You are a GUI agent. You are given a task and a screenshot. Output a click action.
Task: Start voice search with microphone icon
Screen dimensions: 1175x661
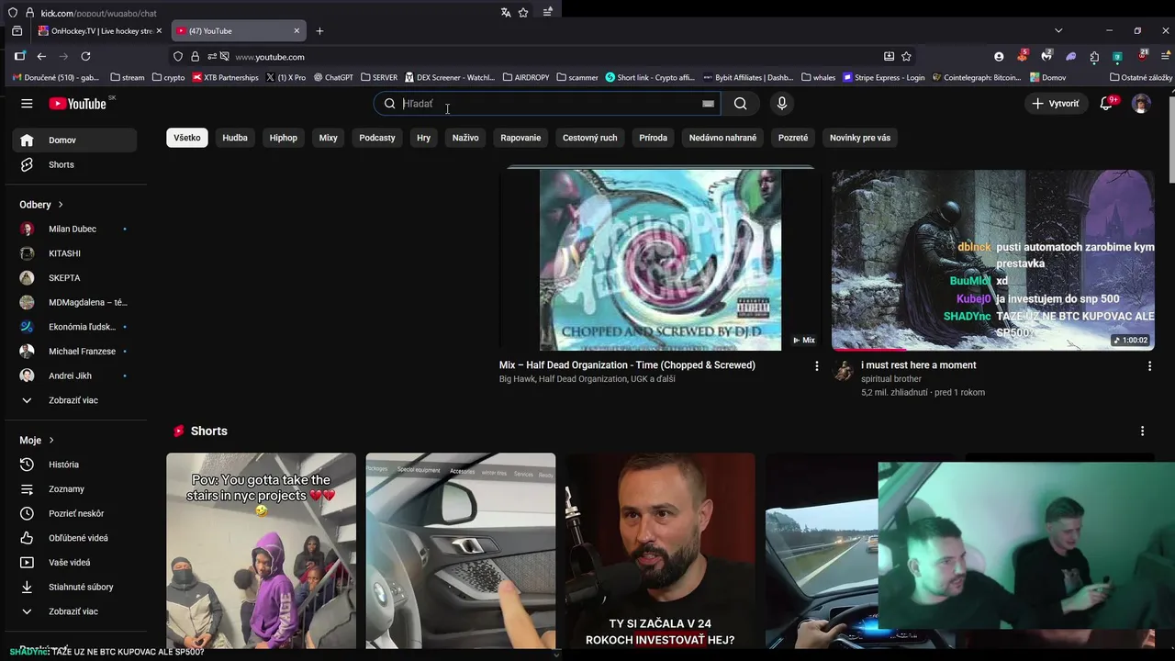pyautogui.click(x=782, y=104)
